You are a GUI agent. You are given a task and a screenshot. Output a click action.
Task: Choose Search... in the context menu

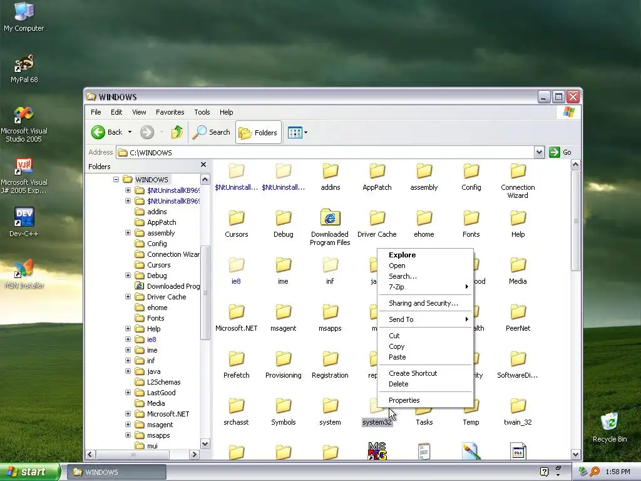pos(425,276)
